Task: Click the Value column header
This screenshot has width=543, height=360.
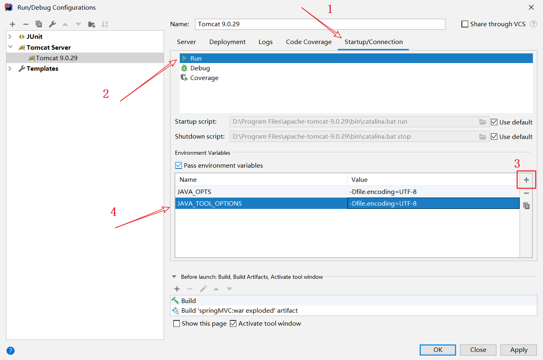Action: 434,179
